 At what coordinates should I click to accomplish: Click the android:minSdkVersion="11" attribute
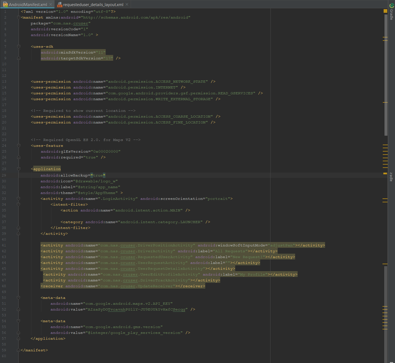[73, 52]
